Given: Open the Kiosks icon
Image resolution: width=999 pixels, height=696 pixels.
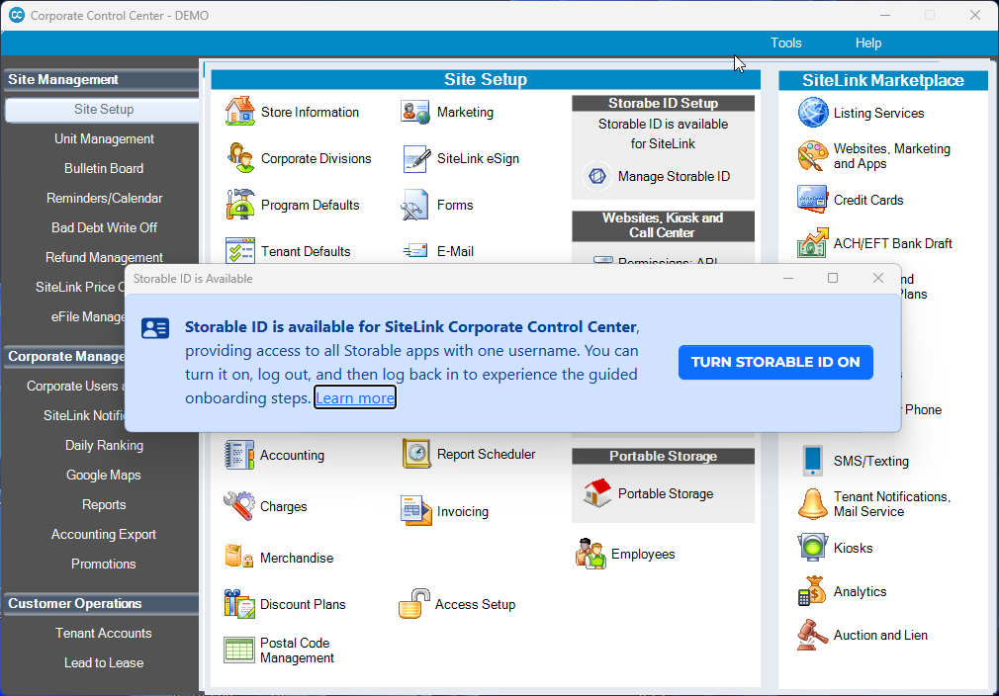Looking at the screenshot, I should (812, 547).
